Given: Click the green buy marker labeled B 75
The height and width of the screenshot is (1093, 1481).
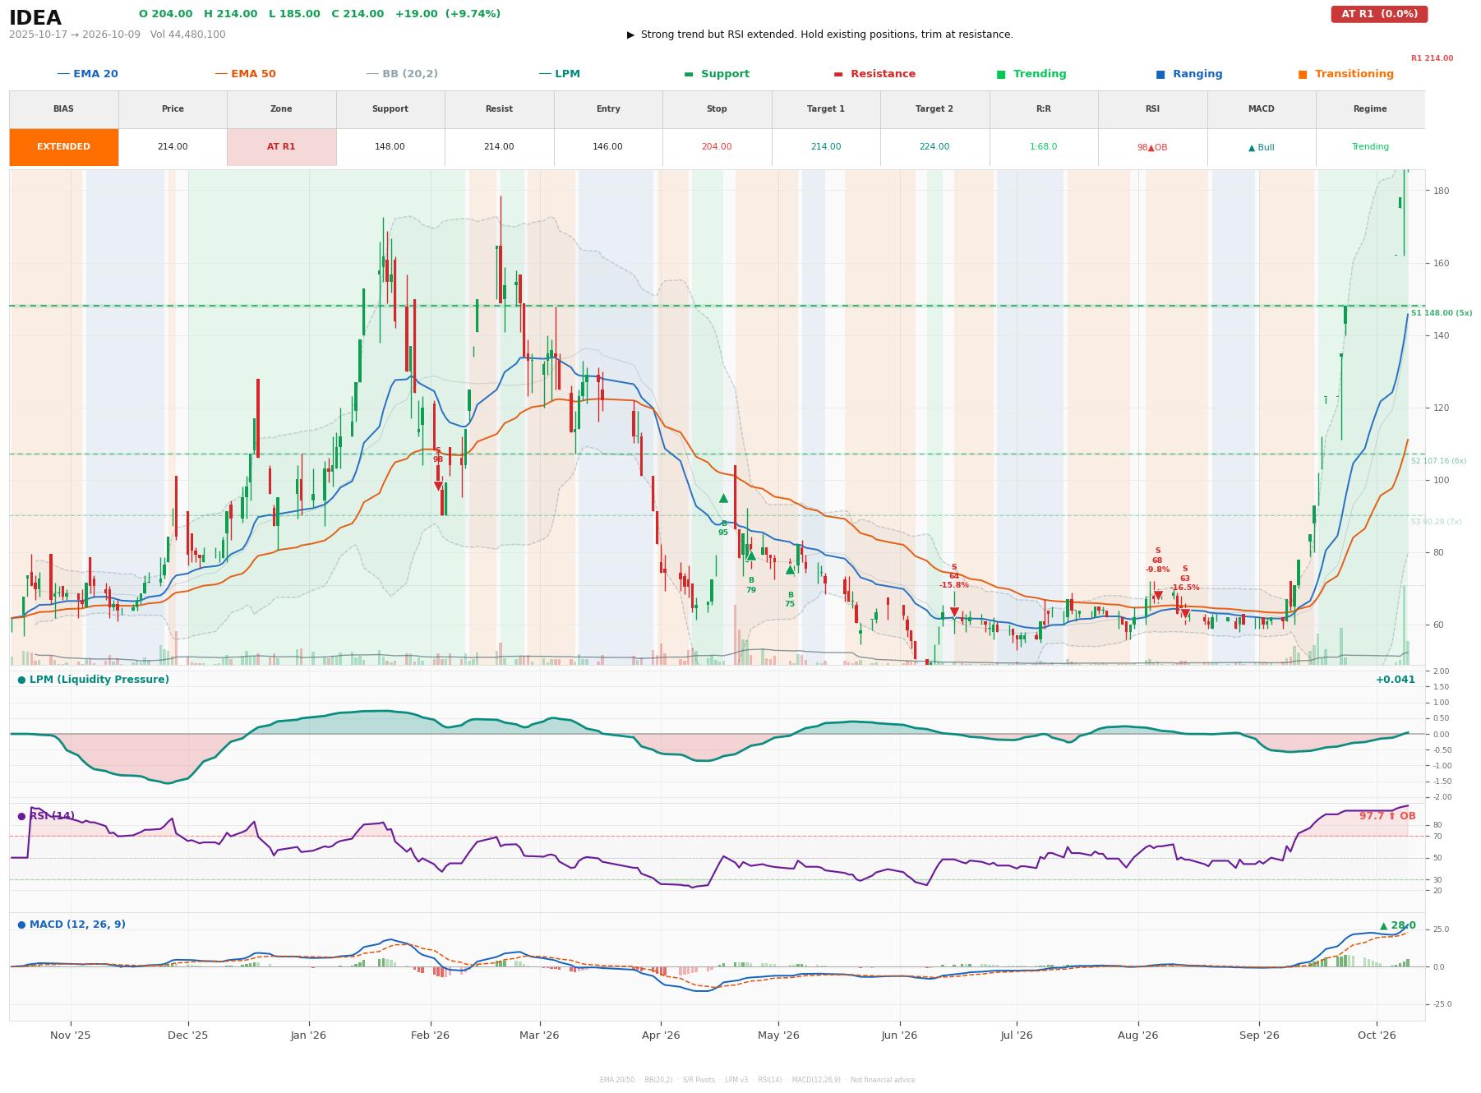Looking at the screenshot, I should [x=790, y=570].
